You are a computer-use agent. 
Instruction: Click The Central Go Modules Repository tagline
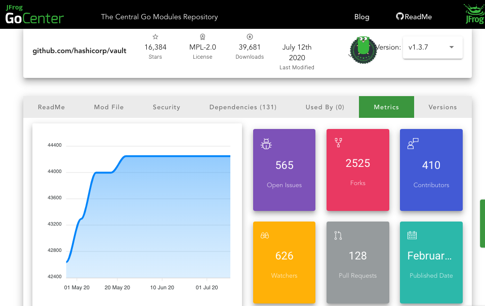pyautogui.click(x=159, y=17)
